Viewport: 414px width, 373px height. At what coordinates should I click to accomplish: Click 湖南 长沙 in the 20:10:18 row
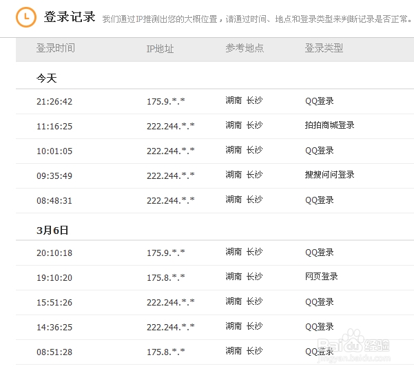point(244,252)
